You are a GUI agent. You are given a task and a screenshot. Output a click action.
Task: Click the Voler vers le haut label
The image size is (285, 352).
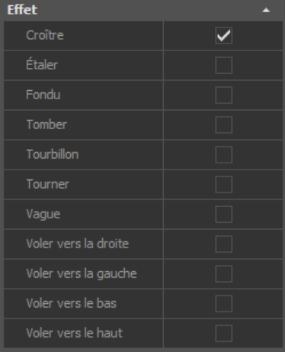coord(75,333)
